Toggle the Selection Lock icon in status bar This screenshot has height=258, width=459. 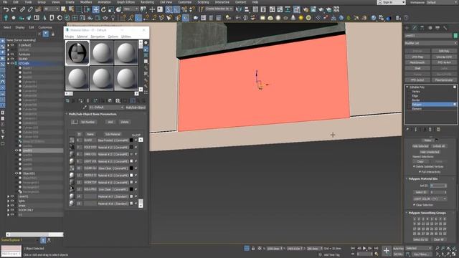point(253,249)
